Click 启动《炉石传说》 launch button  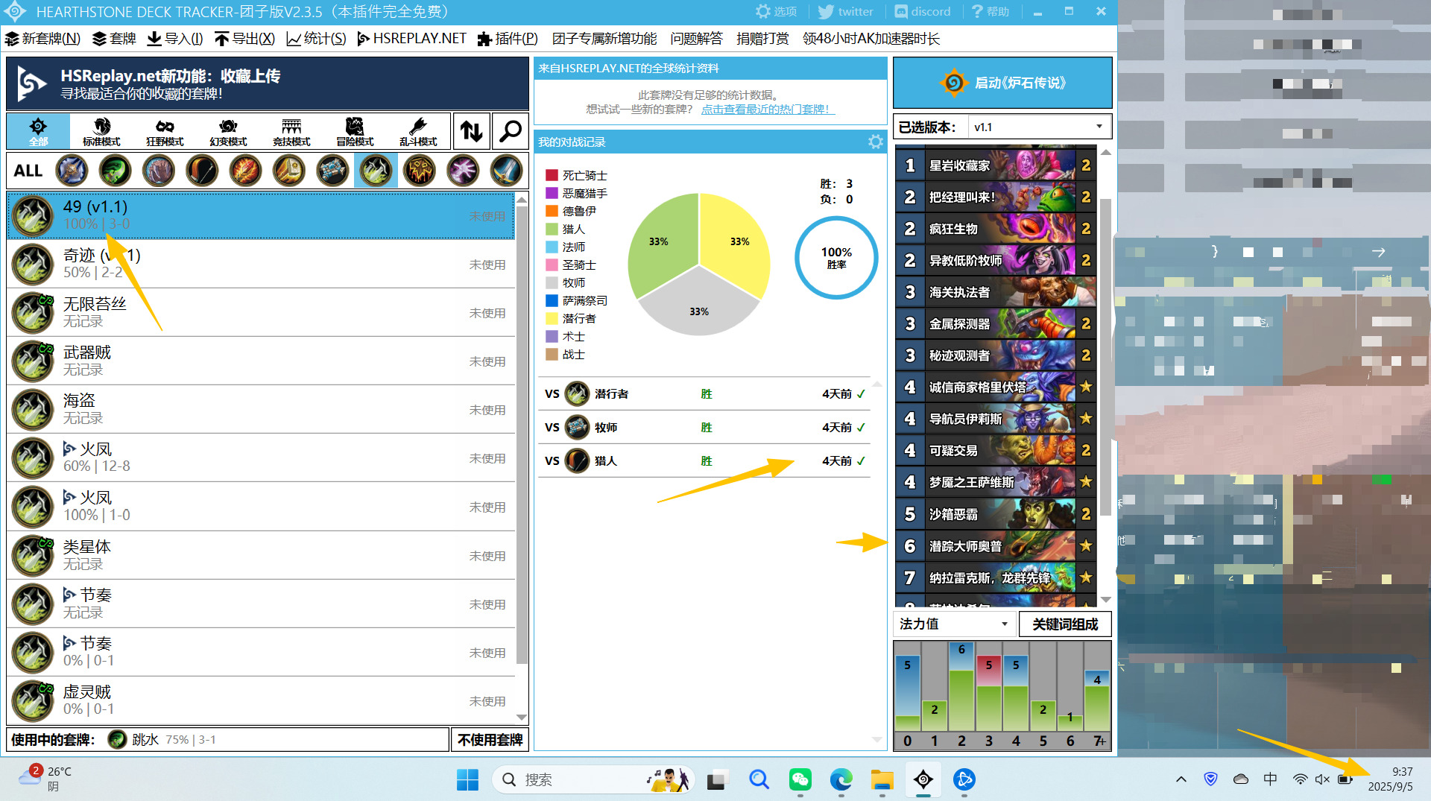point(1002,83)
